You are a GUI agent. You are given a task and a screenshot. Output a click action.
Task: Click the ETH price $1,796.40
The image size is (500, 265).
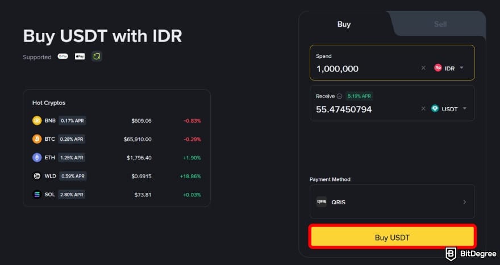139,158
